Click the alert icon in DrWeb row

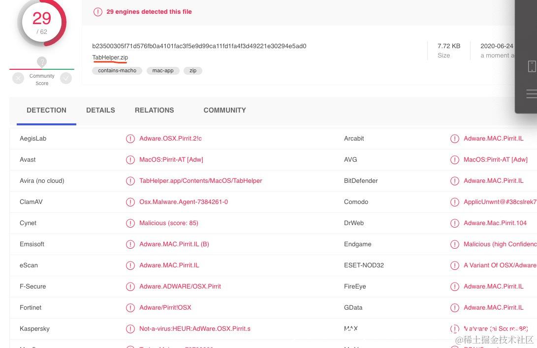(455, 224)
